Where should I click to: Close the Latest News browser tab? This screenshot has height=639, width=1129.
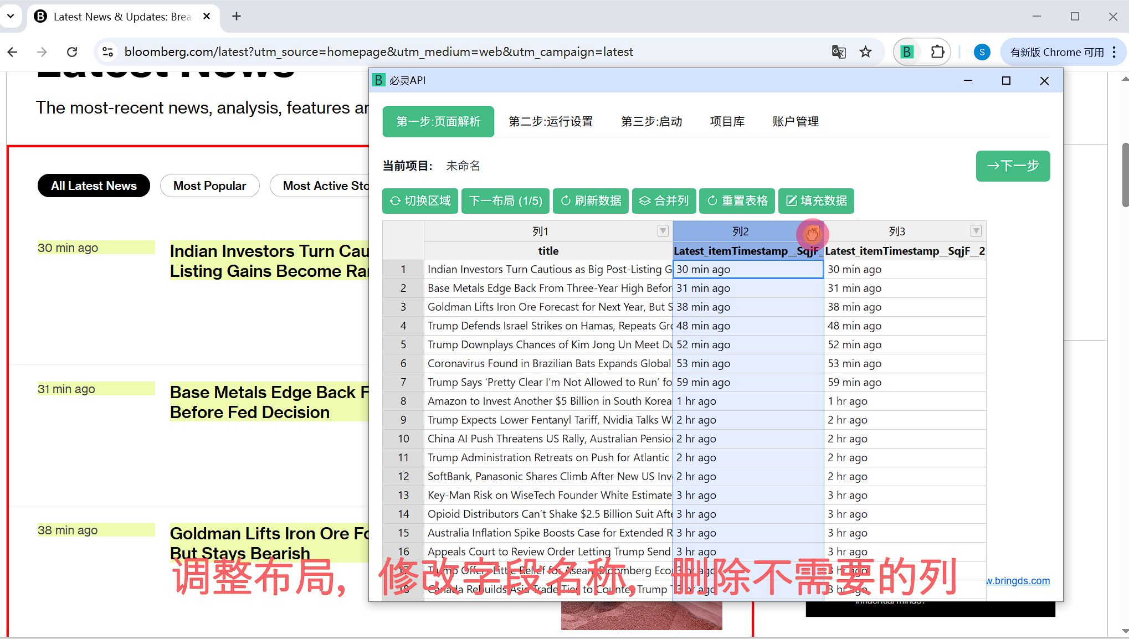pyautogui.click(x=207, y=17)
